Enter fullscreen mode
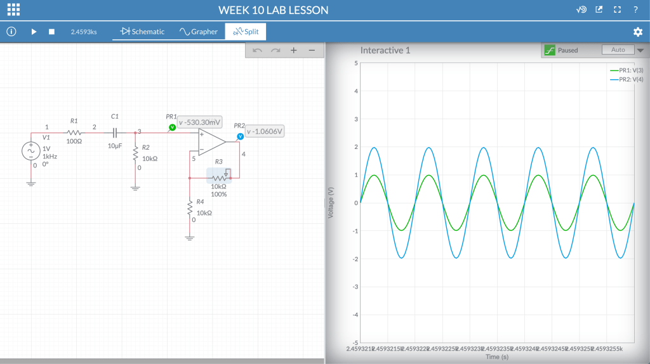Screen dimensions: 650x364 (x=616, y=10)
